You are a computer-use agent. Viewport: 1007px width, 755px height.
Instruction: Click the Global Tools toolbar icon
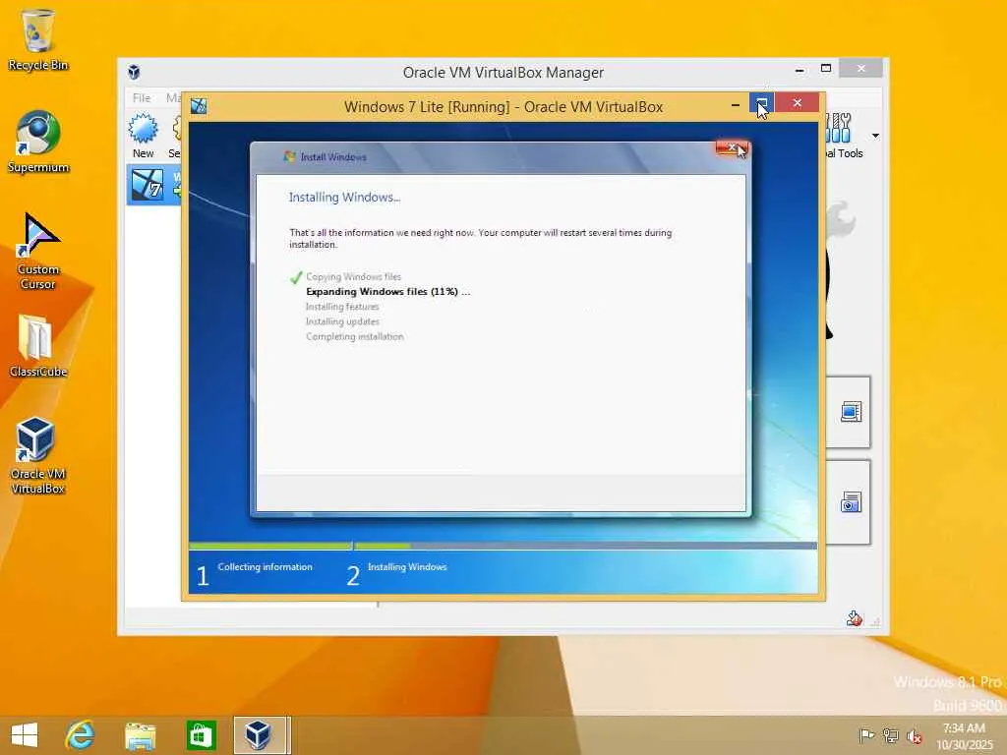(844, 136)
